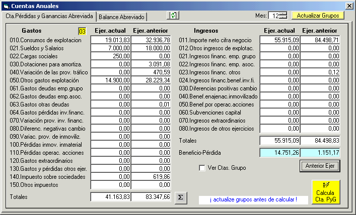This screenshot has height=215, width=356.
Task: Decrease the Mes value with down arrow
Action: click(x=283, y=18)
